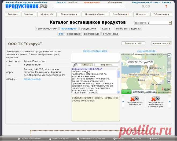Select the основные status filter
177x141 pixels.
(x=74, y=34)
